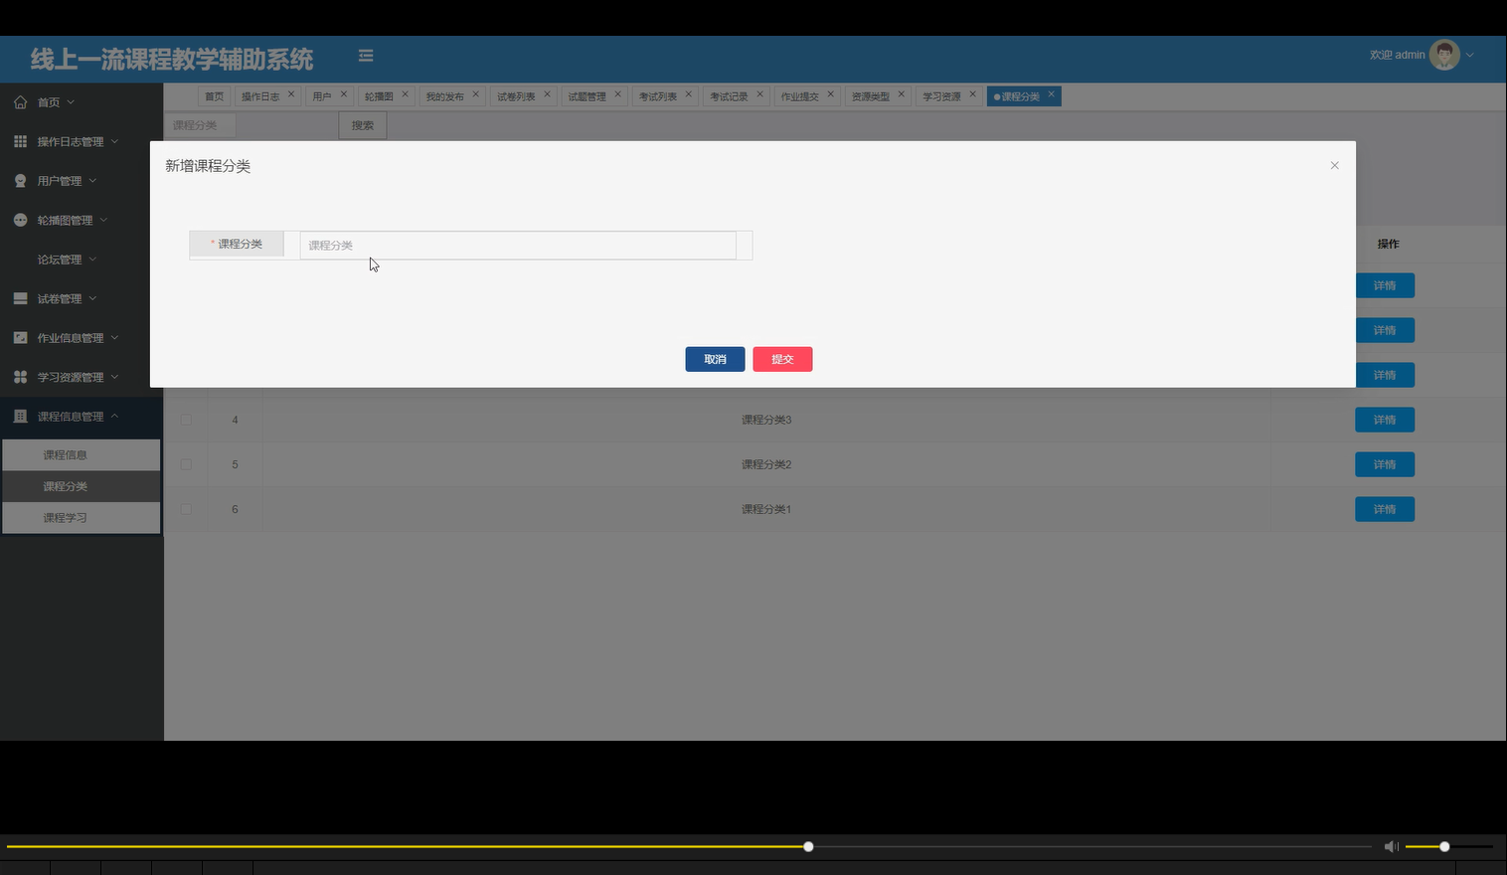
Task: Close the 轮播图 tab with its X
Action: coord(406,94)
